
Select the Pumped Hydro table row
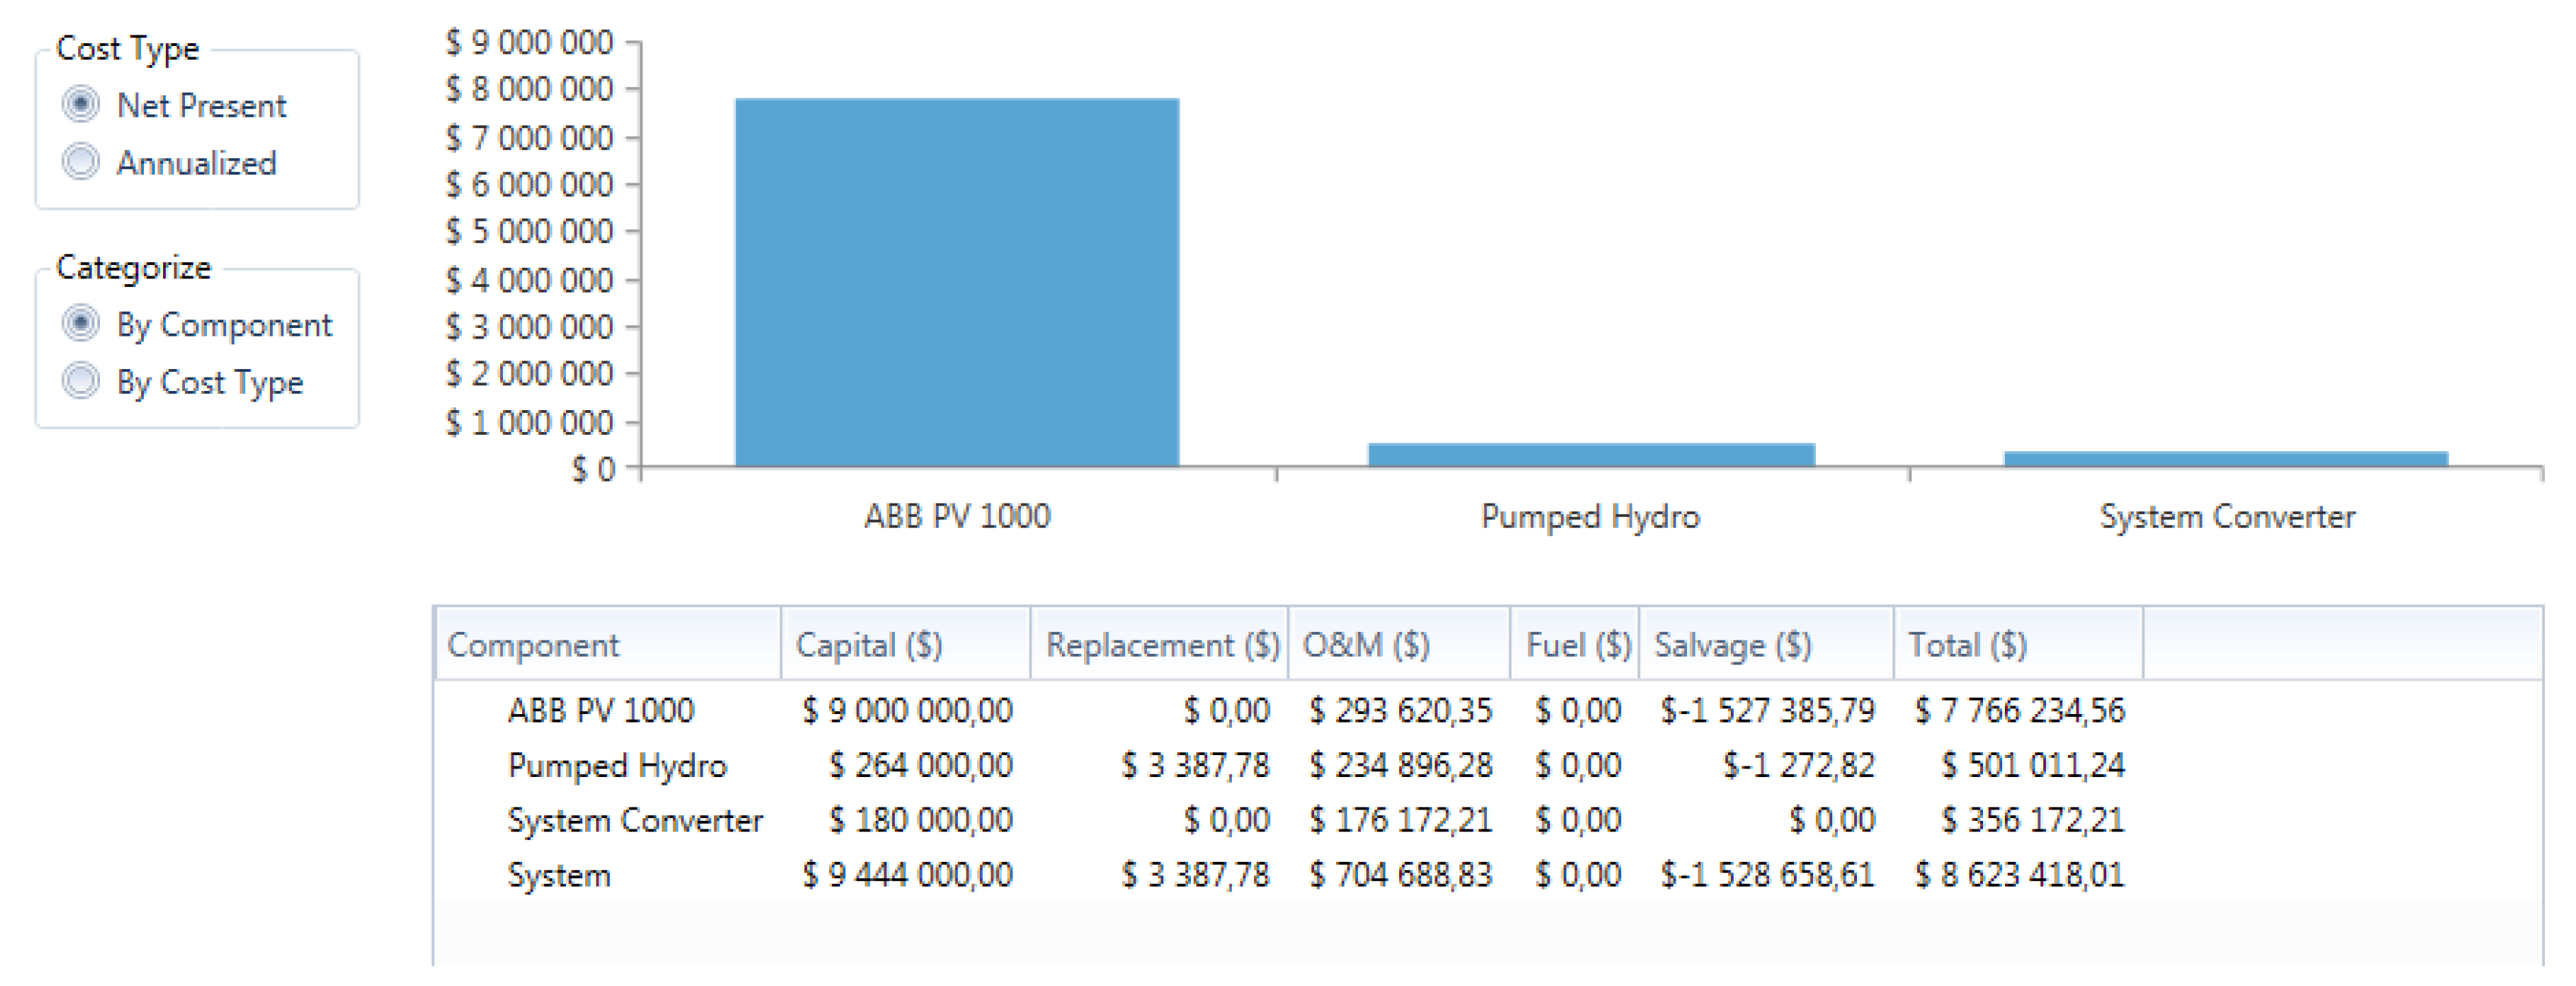coord(616,765)
